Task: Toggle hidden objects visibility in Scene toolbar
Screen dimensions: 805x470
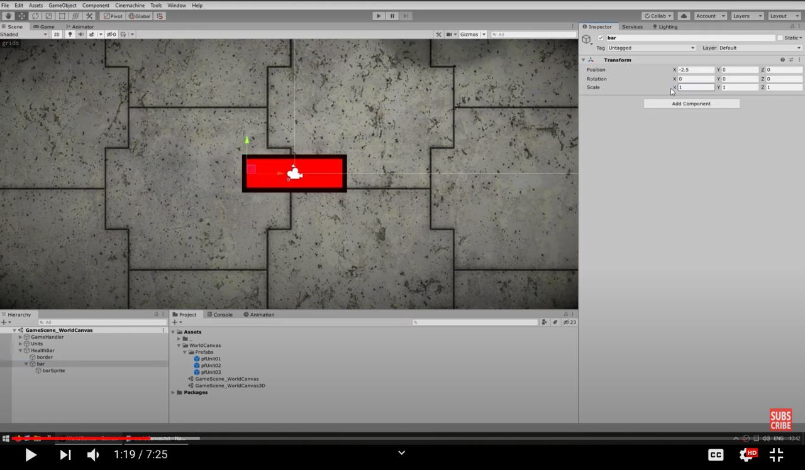Action: pyautogui.click(x=111, y=35)
